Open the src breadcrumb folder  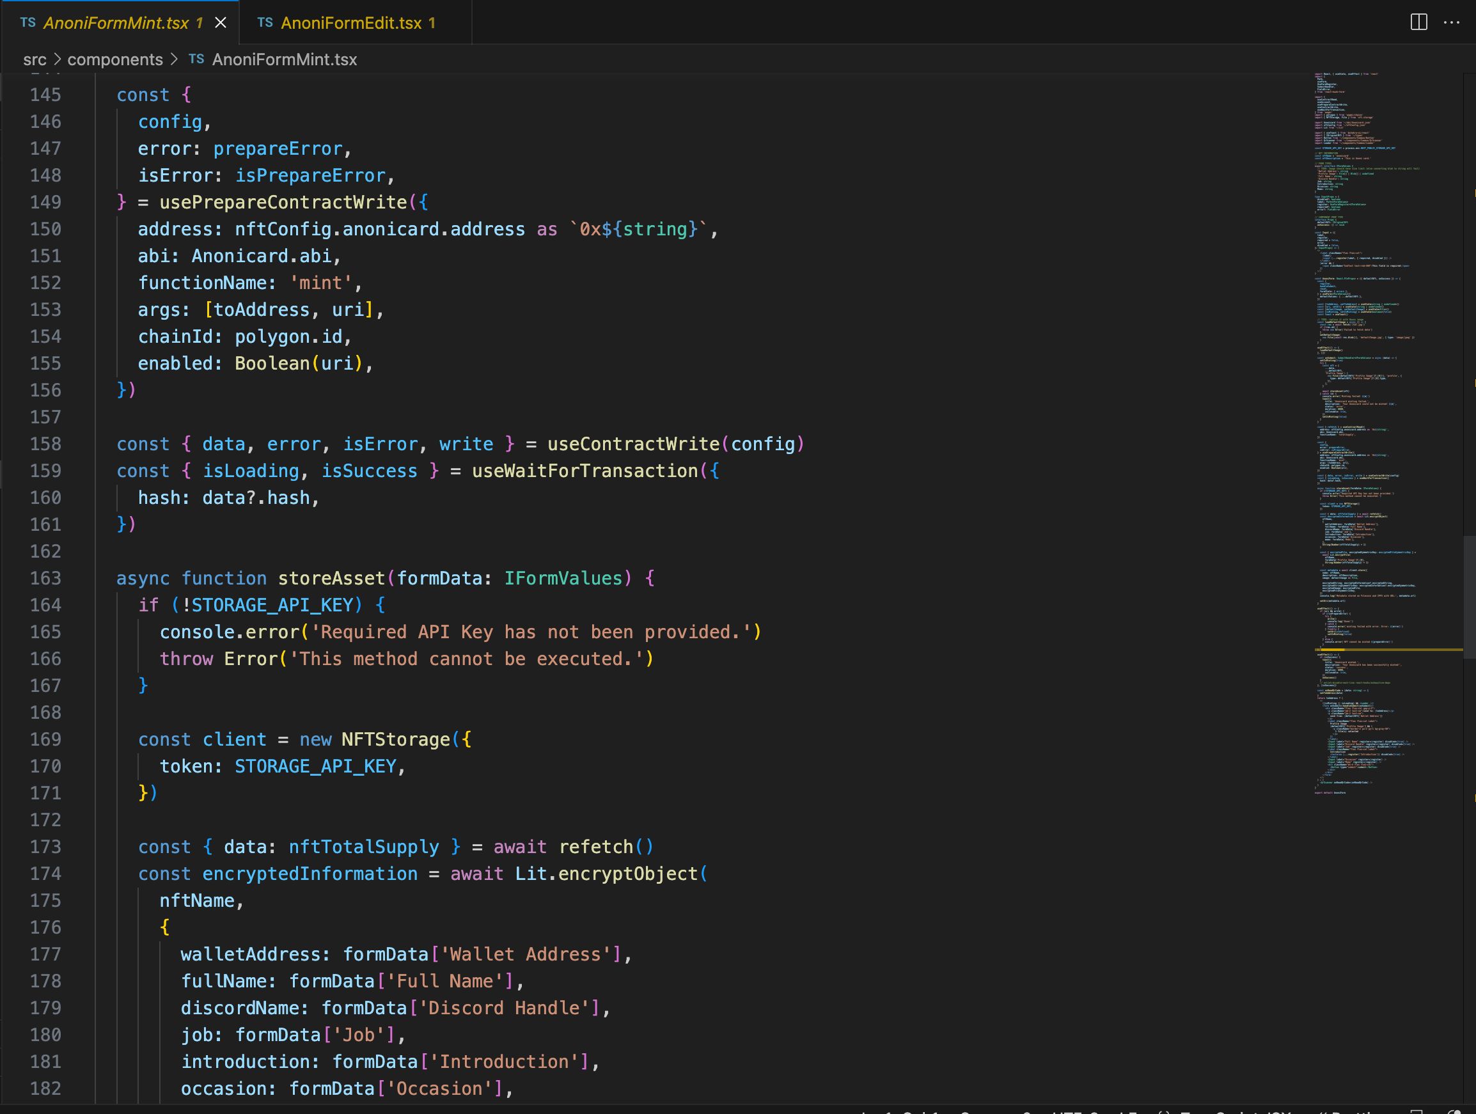coord(35,59)
